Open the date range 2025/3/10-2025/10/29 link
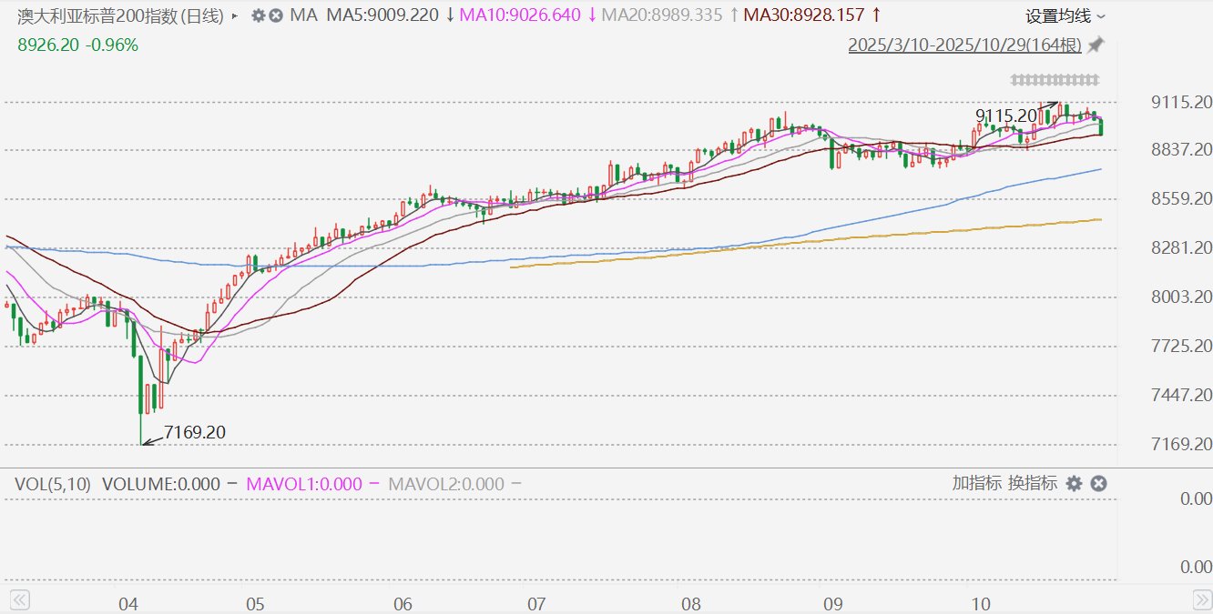 pyautogui.click(x=965, y=45)
